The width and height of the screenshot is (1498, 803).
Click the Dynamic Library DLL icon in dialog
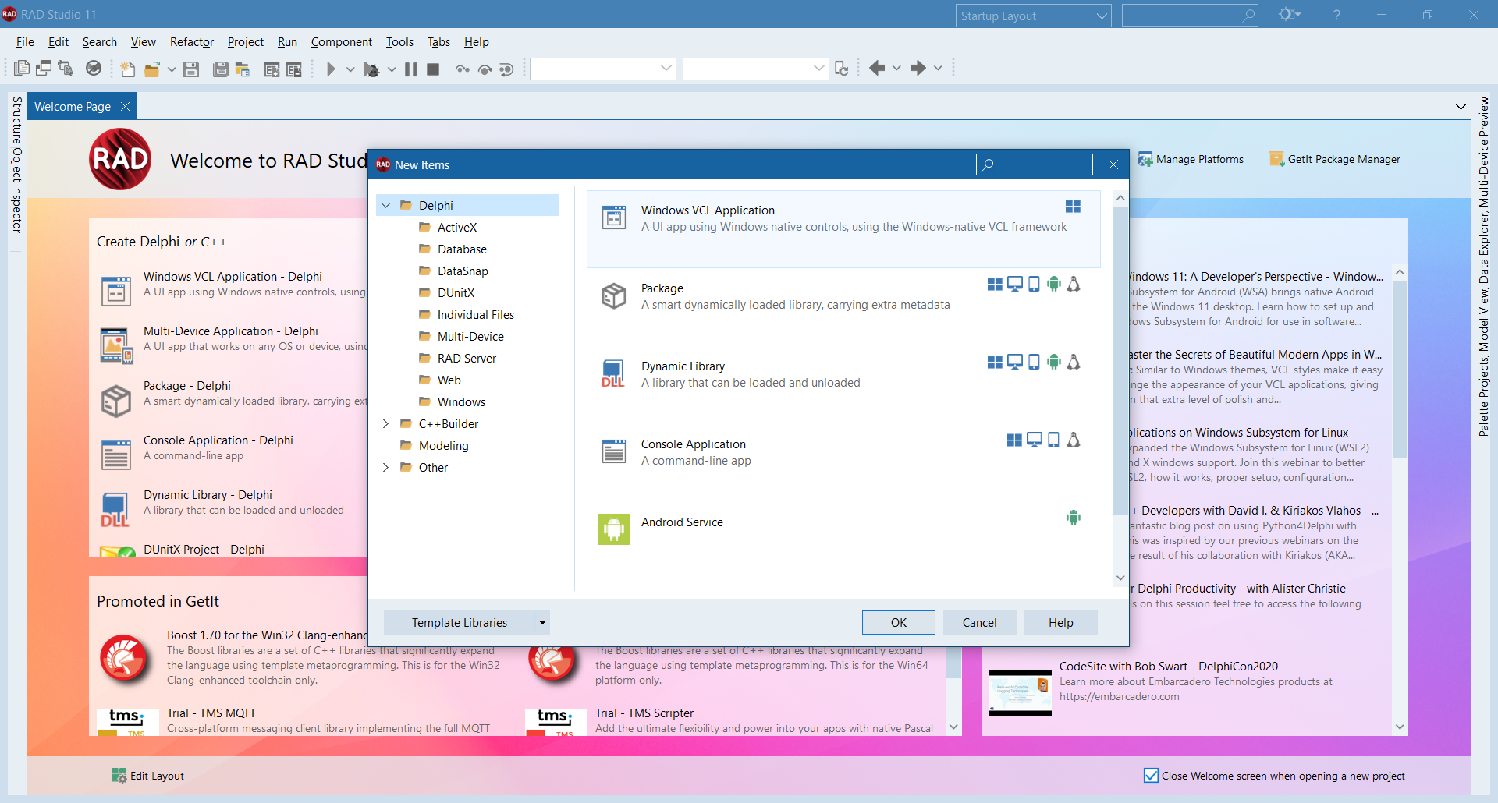point(613,373)
